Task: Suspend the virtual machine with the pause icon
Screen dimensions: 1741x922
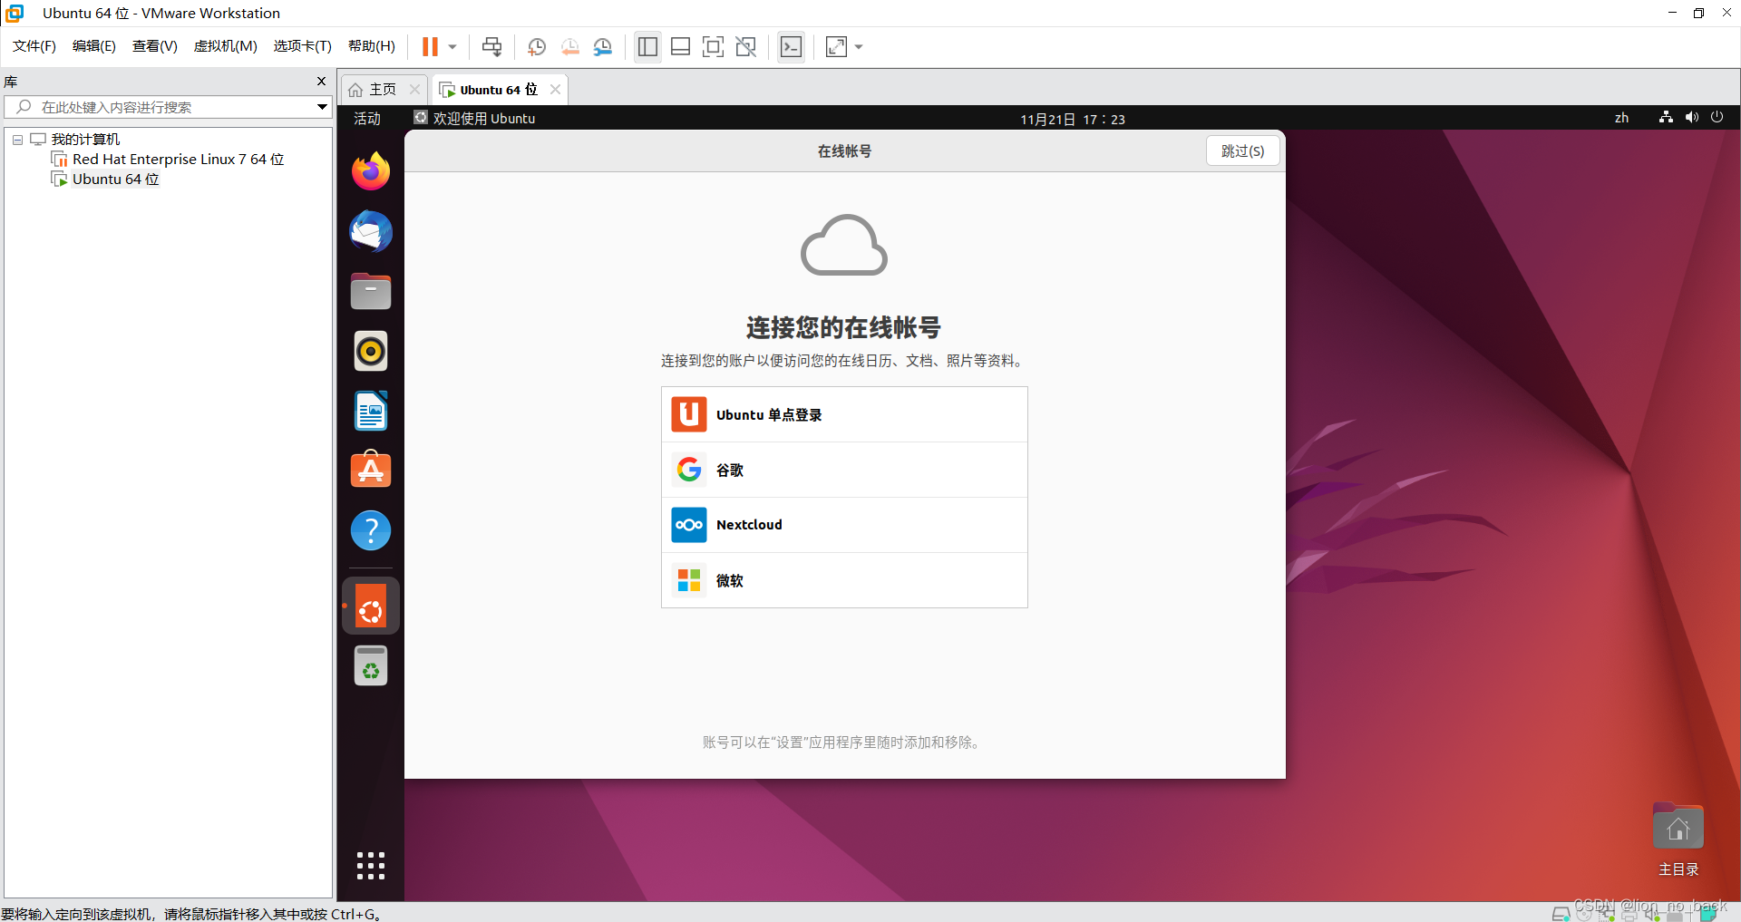Action: (430, 46)
